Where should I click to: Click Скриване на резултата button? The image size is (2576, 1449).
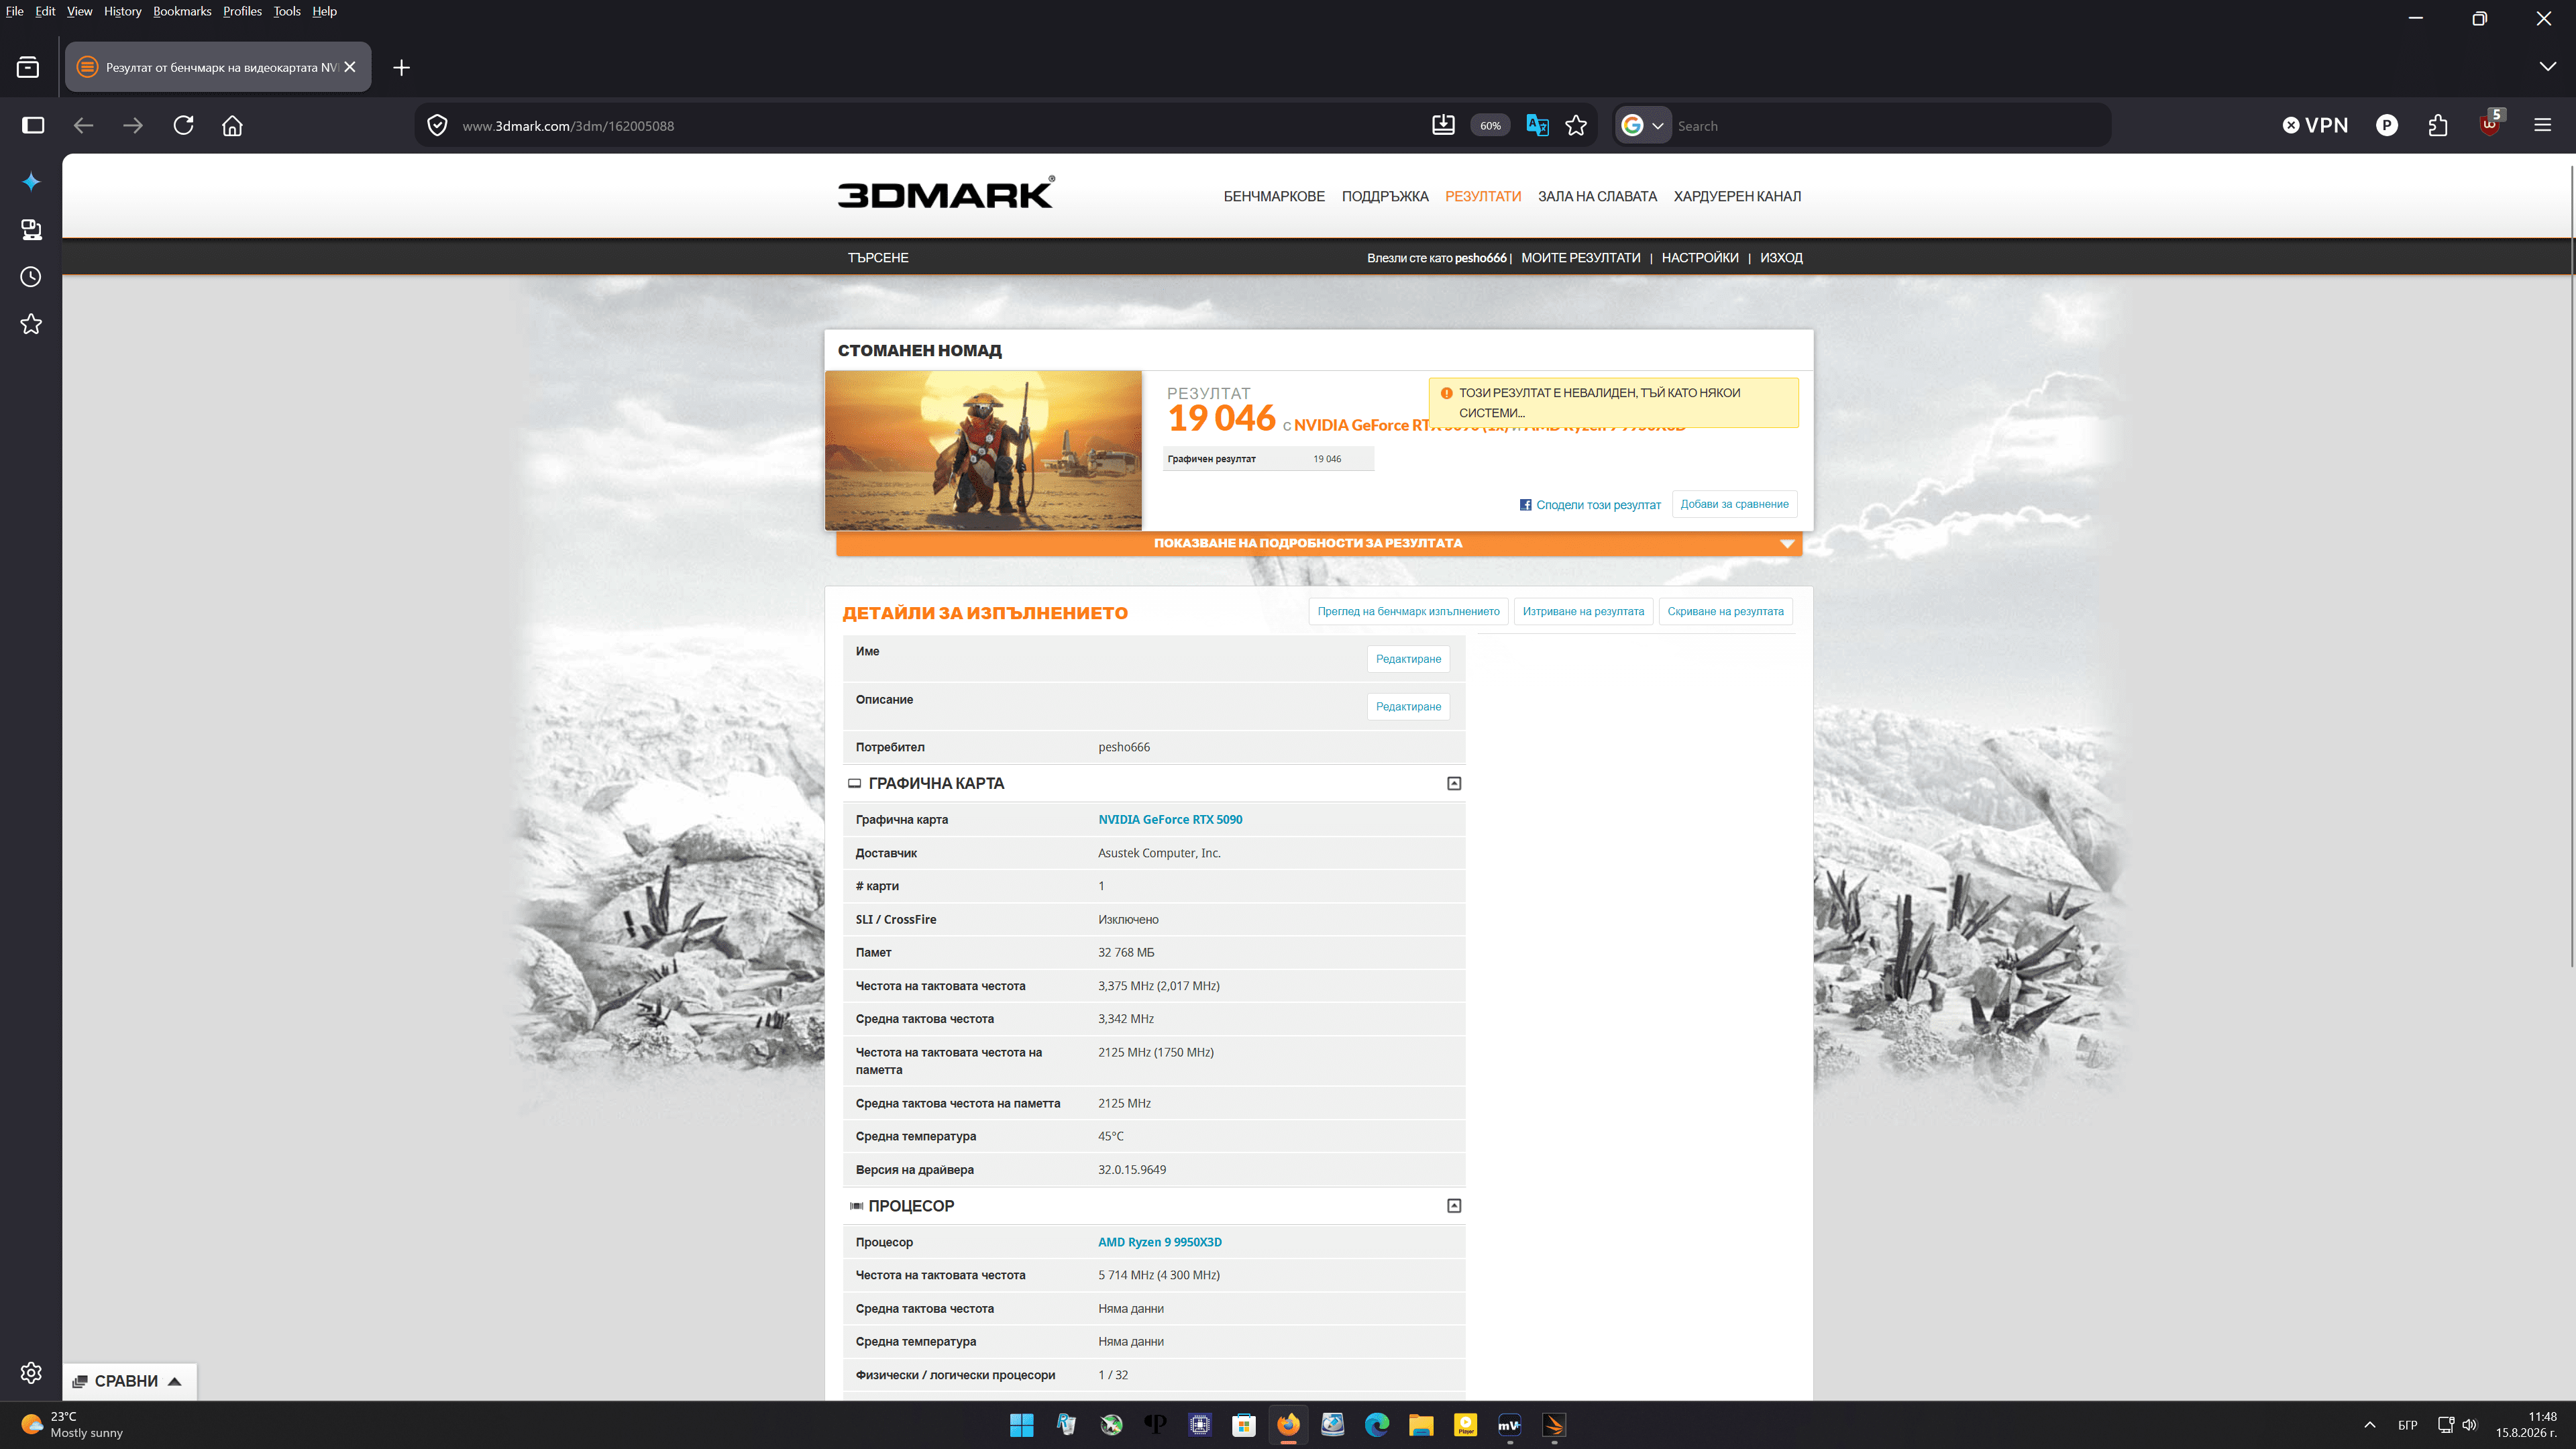pos(1725,611)
